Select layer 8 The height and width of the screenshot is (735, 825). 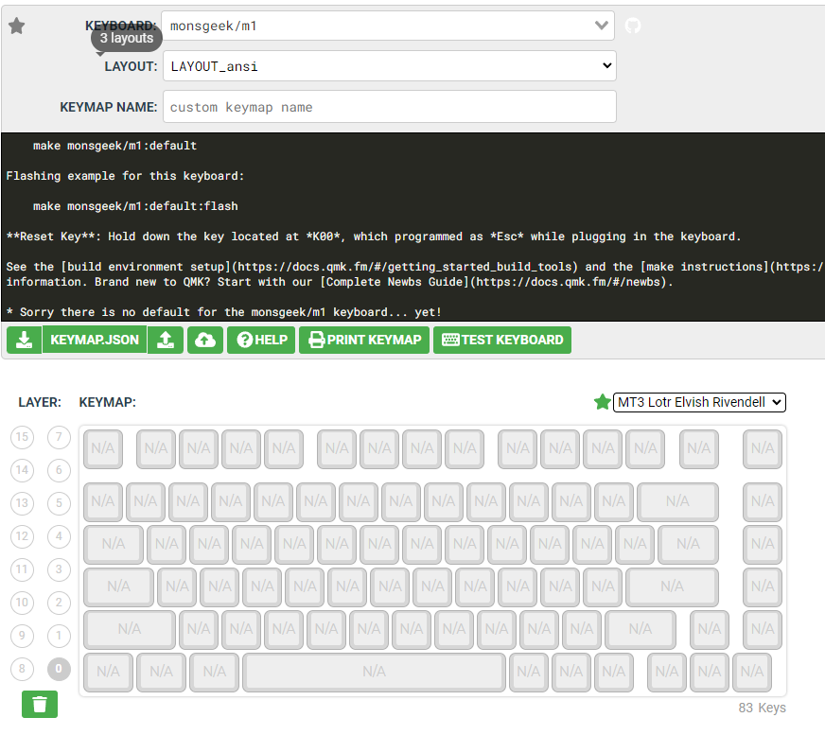tap(22, 669)
